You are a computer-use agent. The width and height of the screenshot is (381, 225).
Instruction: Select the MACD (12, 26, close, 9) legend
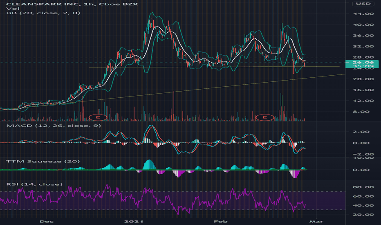54,126
